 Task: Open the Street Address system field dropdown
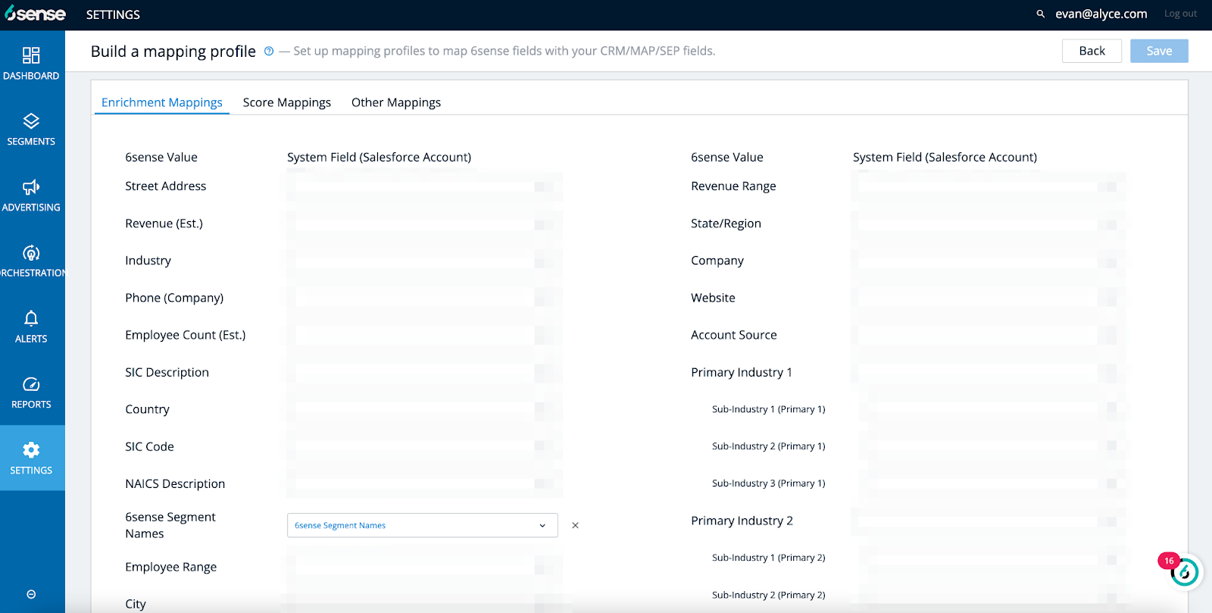pos(423,186)
